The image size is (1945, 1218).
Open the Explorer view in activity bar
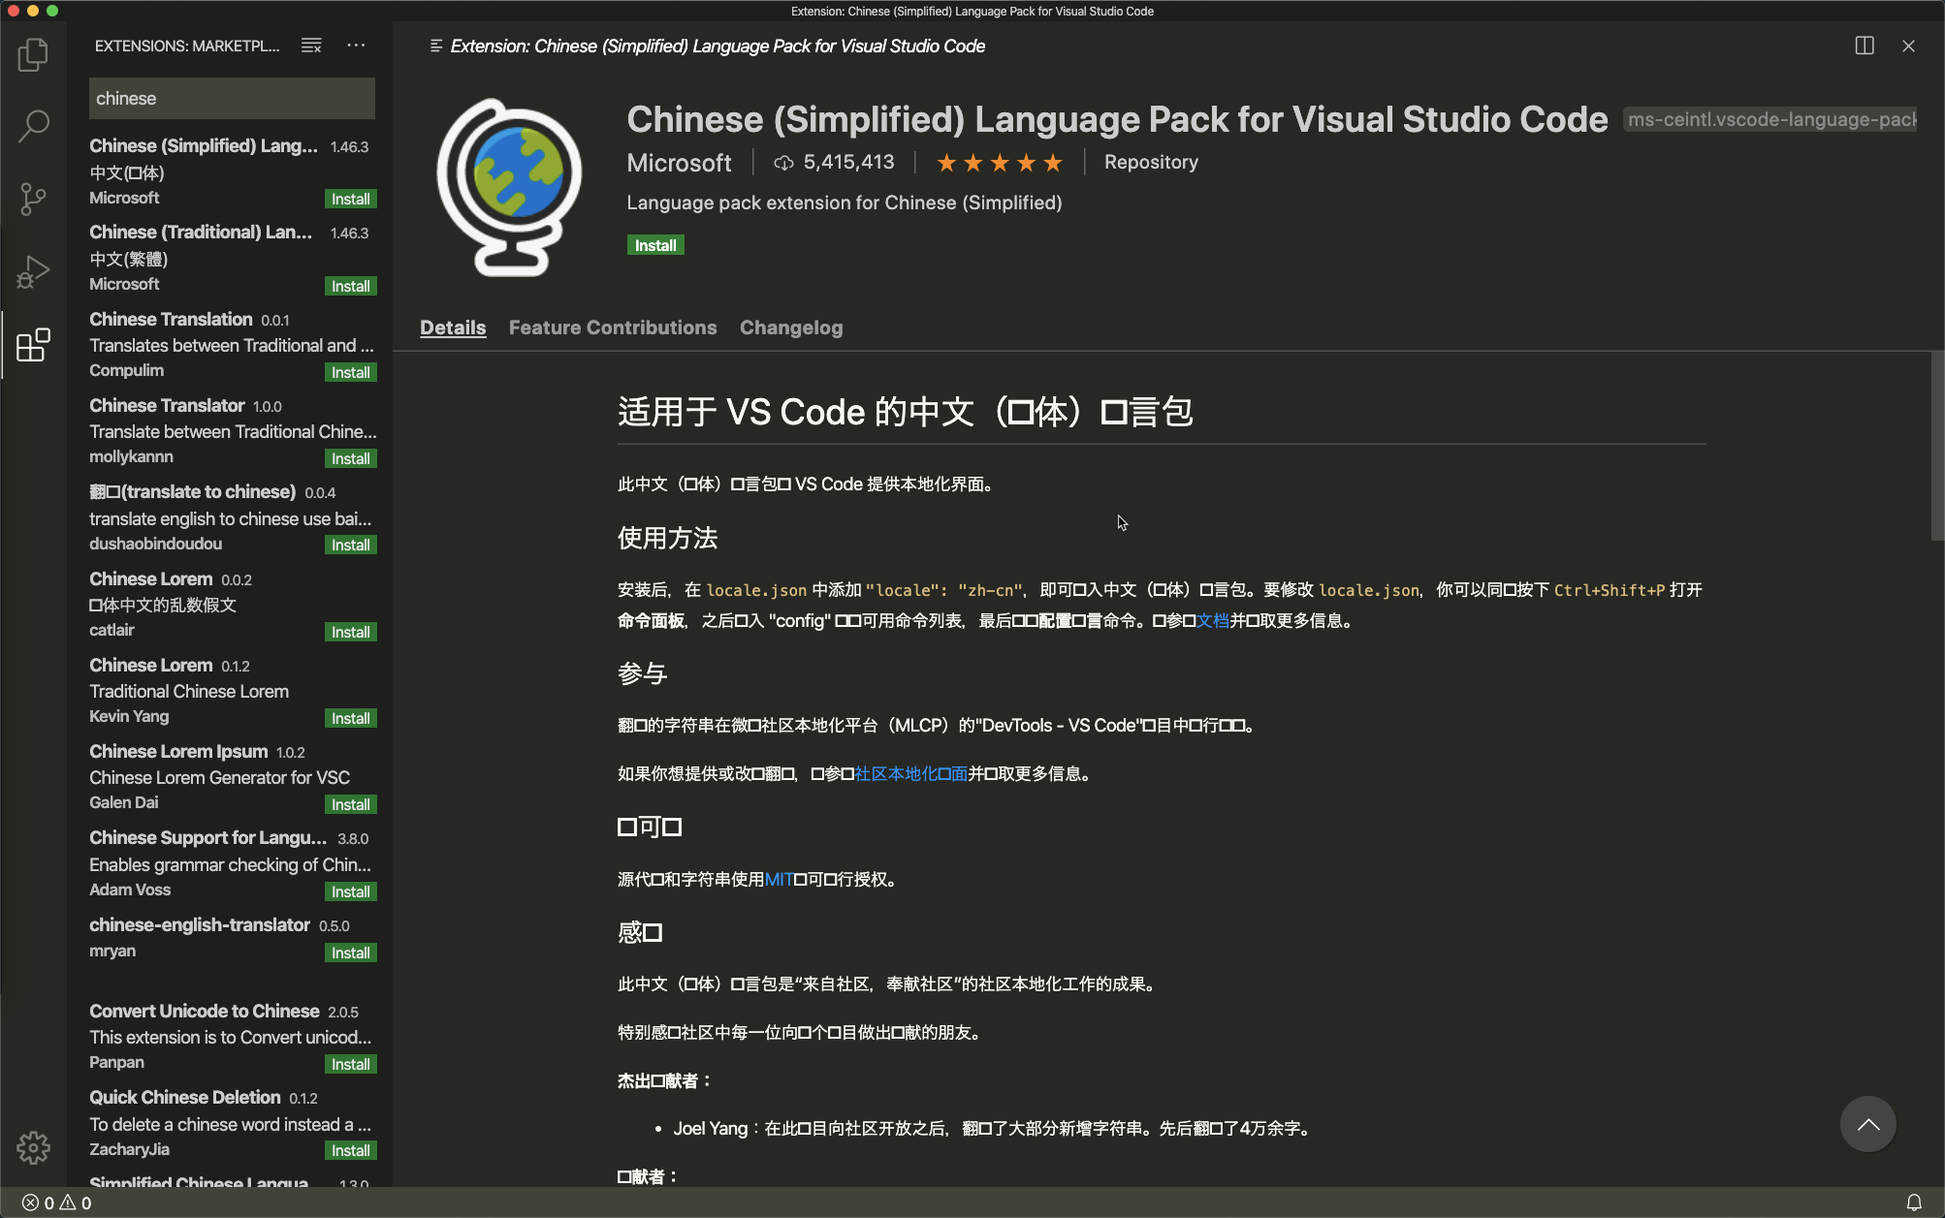pos(33,54)
